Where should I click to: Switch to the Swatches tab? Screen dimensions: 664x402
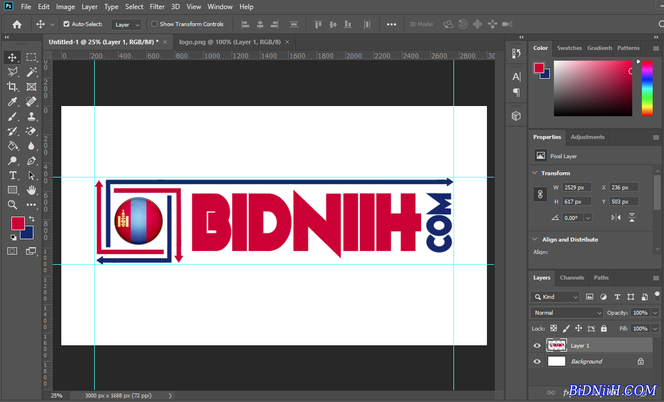(569, 48)
